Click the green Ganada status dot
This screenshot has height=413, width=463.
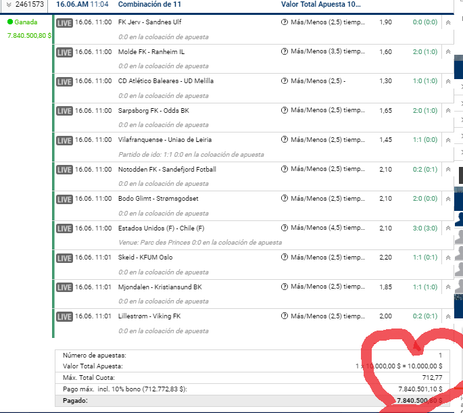10,22
